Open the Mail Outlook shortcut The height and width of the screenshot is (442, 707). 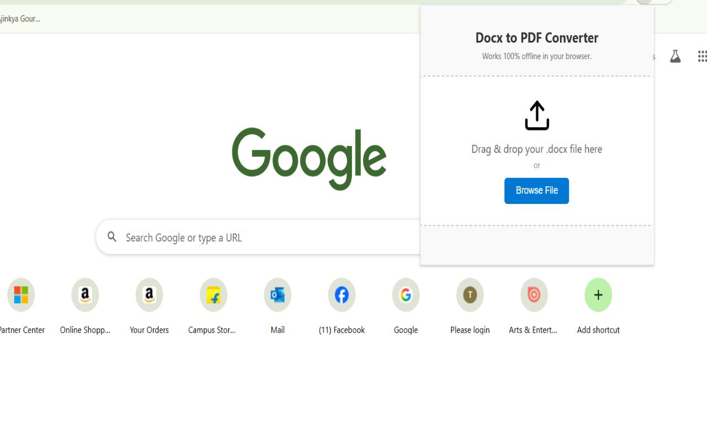point(277,295)
